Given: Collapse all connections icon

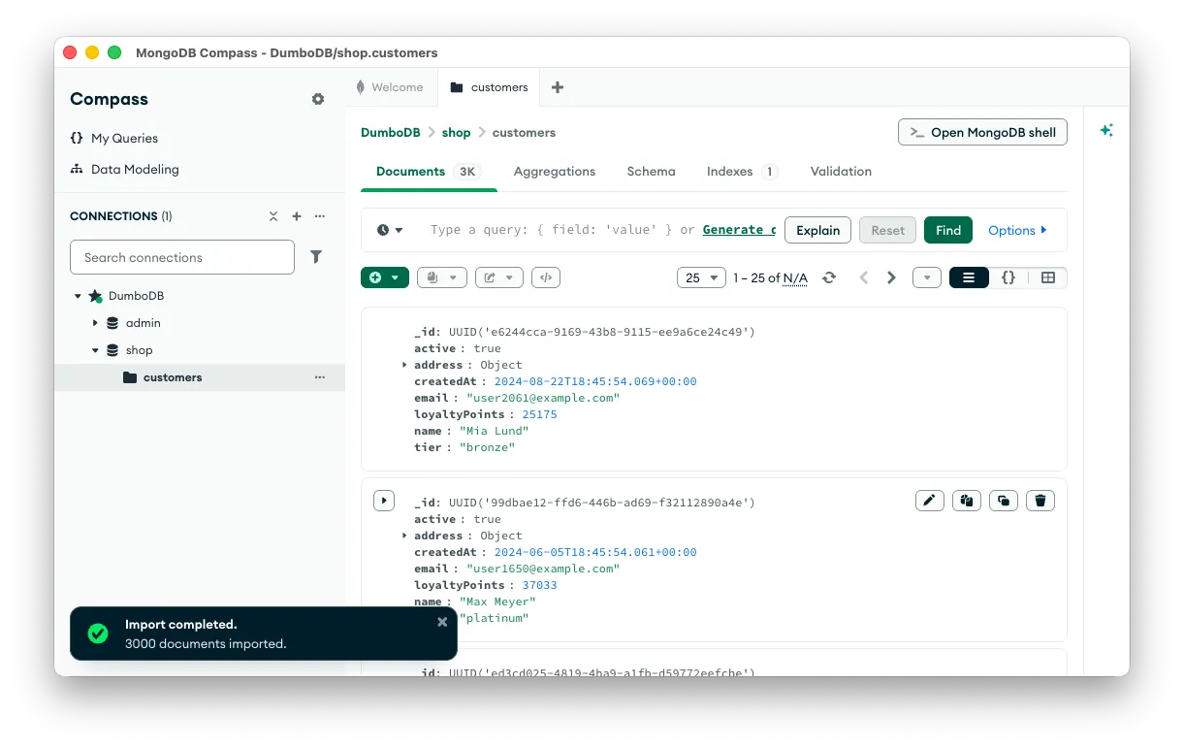Looking at the screenshot, I should coord(273,216).
